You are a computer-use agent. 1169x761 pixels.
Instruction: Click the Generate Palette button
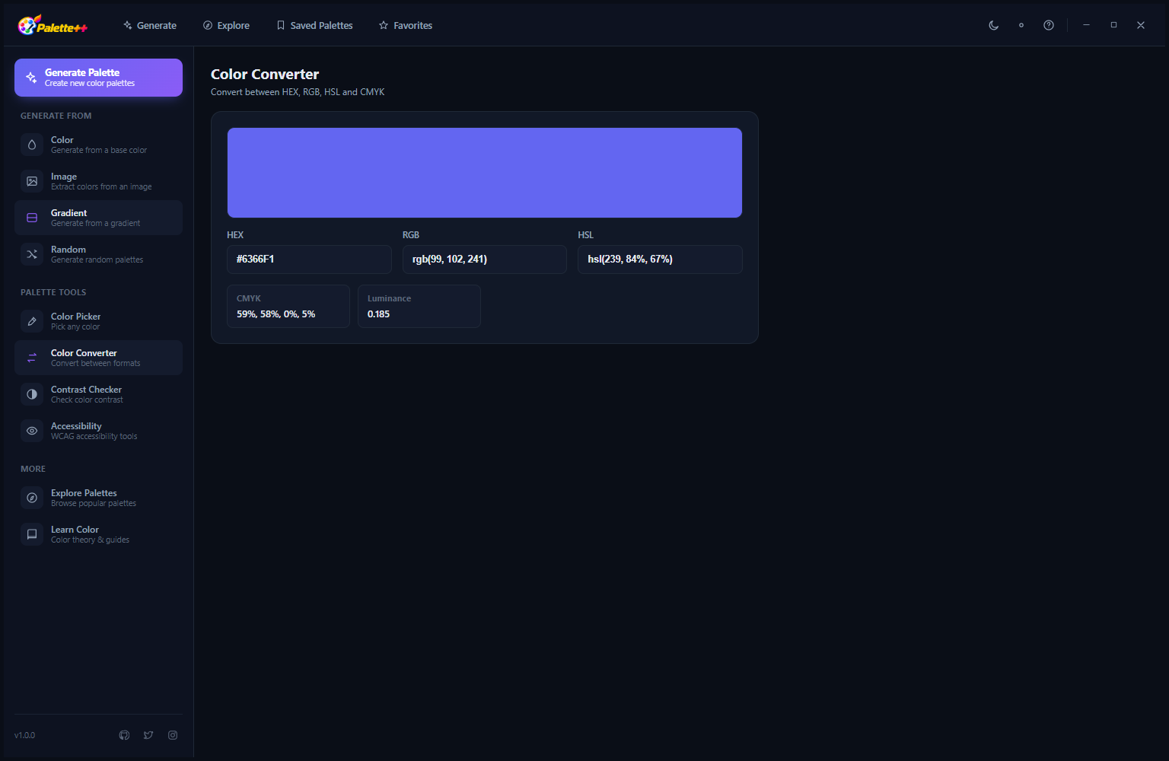pyautogui.click(x=98, y=78)
